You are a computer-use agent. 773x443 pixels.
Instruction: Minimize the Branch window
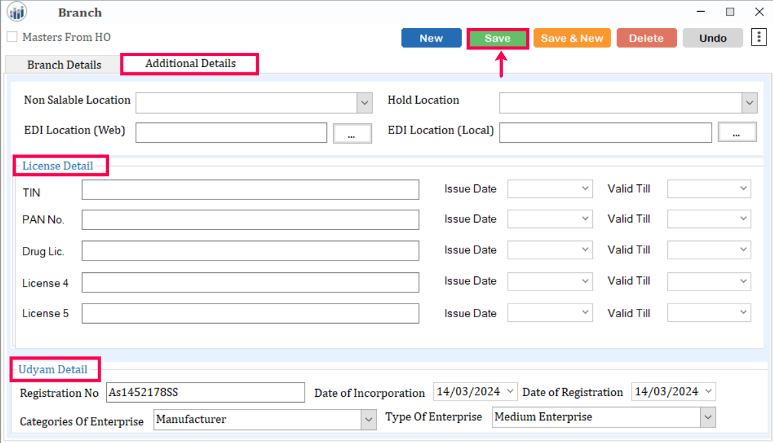pos(701,11)
